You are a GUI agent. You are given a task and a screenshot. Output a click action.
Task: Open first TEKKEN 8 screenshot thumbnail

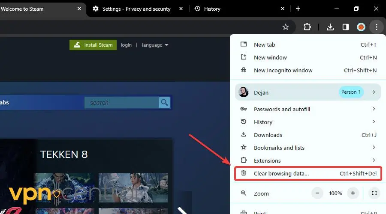[x=64, y=188]
